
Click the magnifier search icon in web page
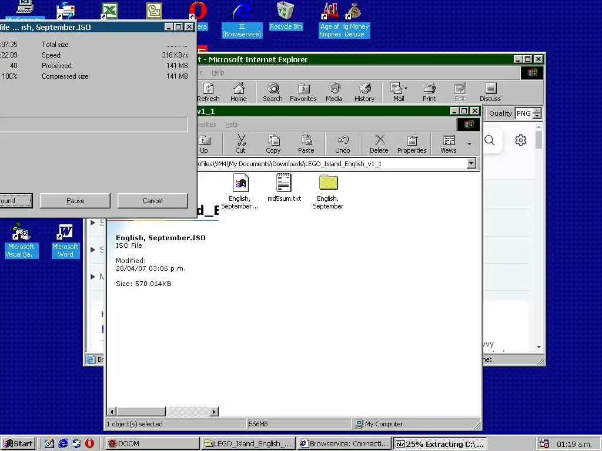tap(490, 140)
